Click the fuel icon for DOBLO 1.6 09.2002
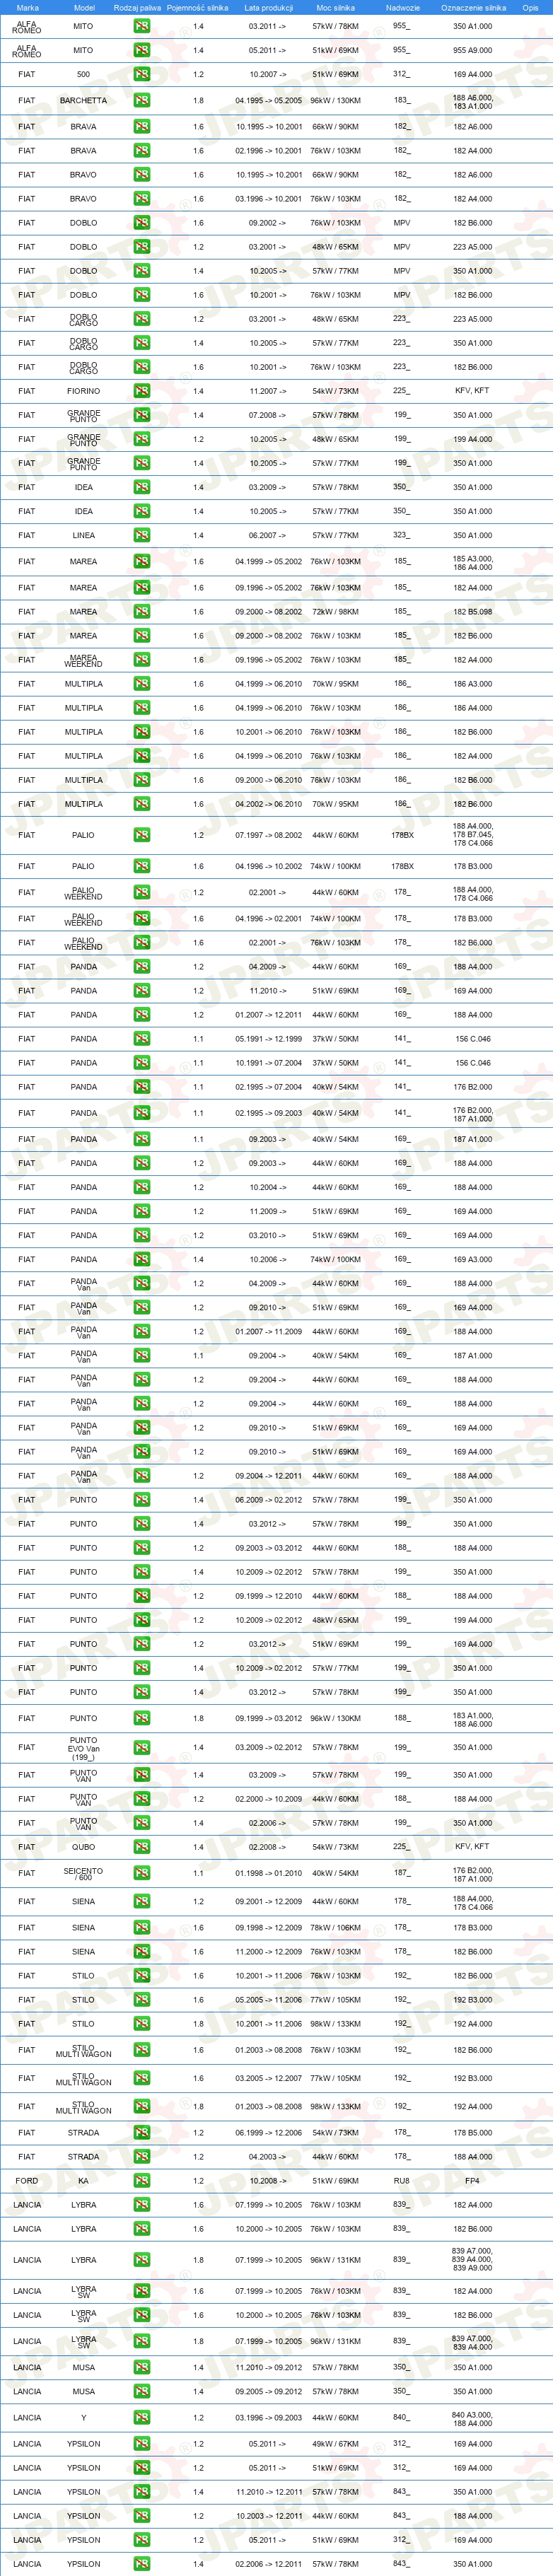 (142, 223)
